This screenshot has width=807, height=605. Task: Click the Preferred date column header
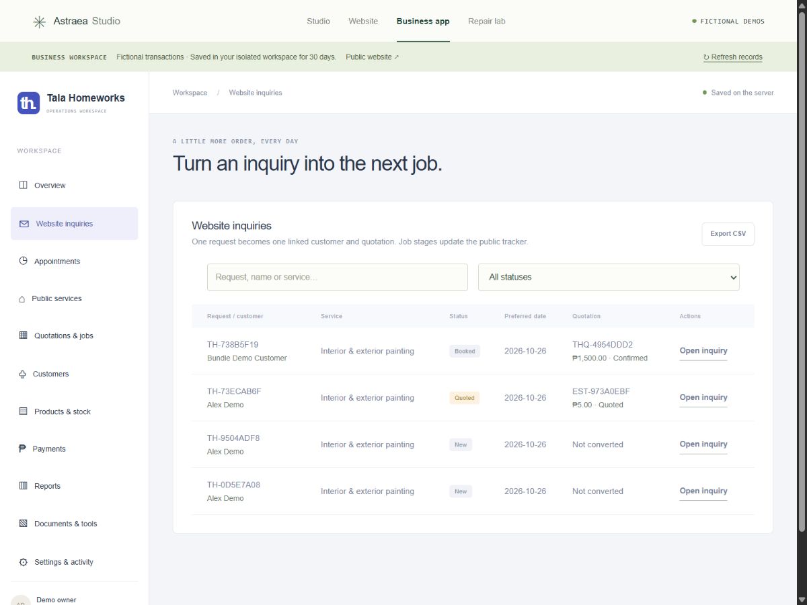525,316
